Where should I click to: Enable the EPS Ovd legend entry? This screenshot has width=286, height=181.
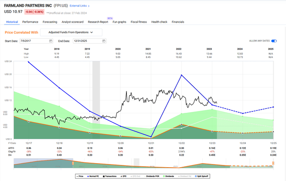pyautogui.click(x=136, y=176)
